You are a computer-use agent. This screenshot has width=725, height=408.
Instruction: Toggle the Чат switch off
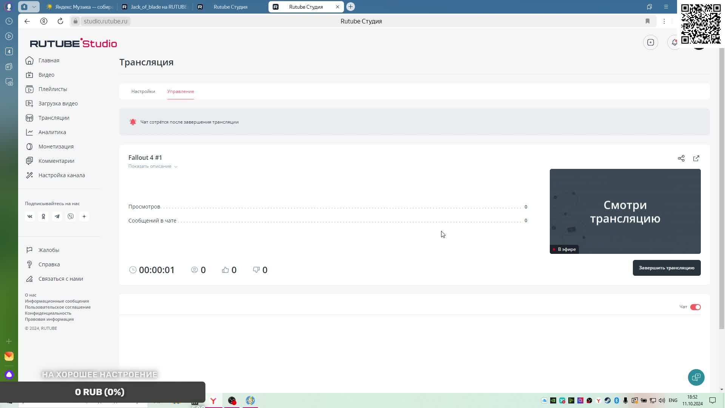pos(695,307)
